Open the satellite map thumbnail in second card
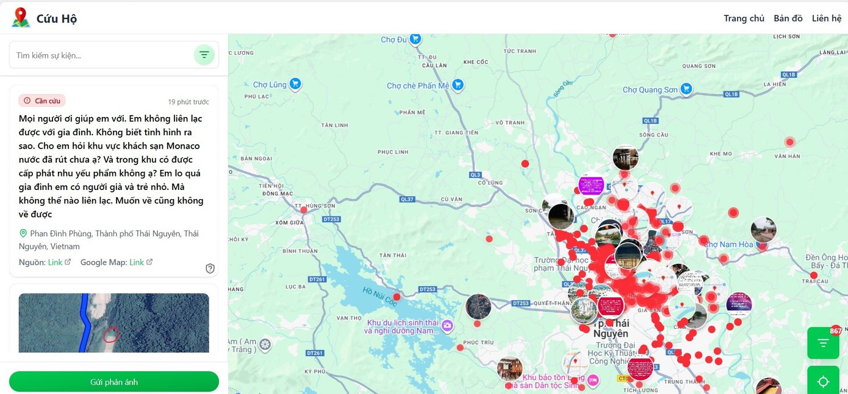This screenshot has width=848, height=394. [114, 323]
